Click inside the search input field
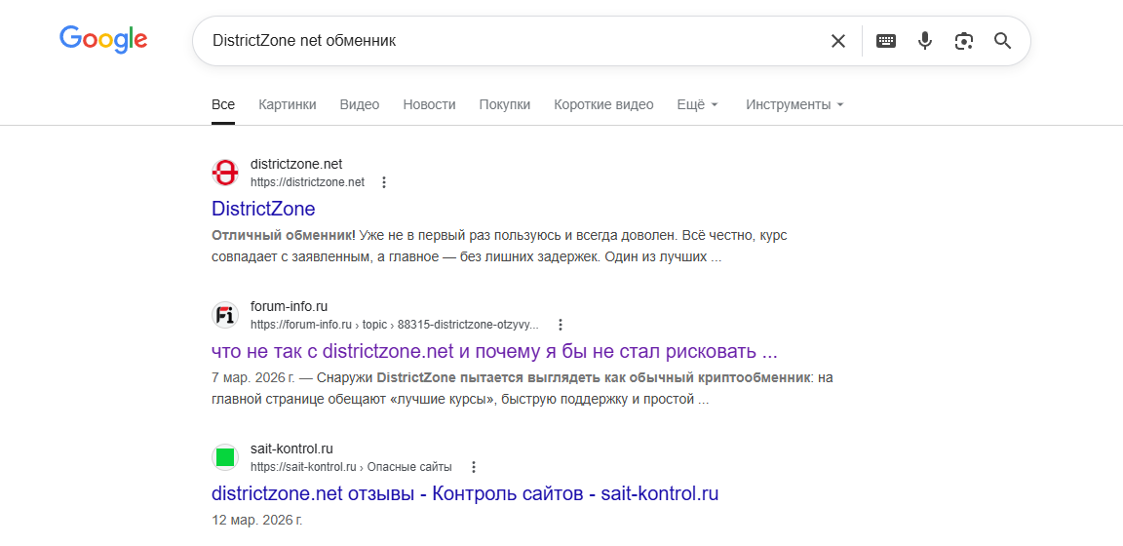Screen dimensions: 1123x546 pyautogui.click(x=507, y=41)
